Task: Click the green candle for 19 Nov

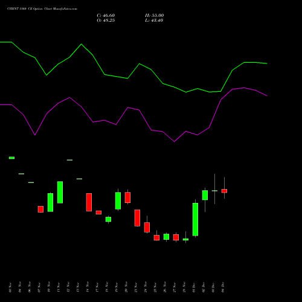Action: tap(118, 201)
